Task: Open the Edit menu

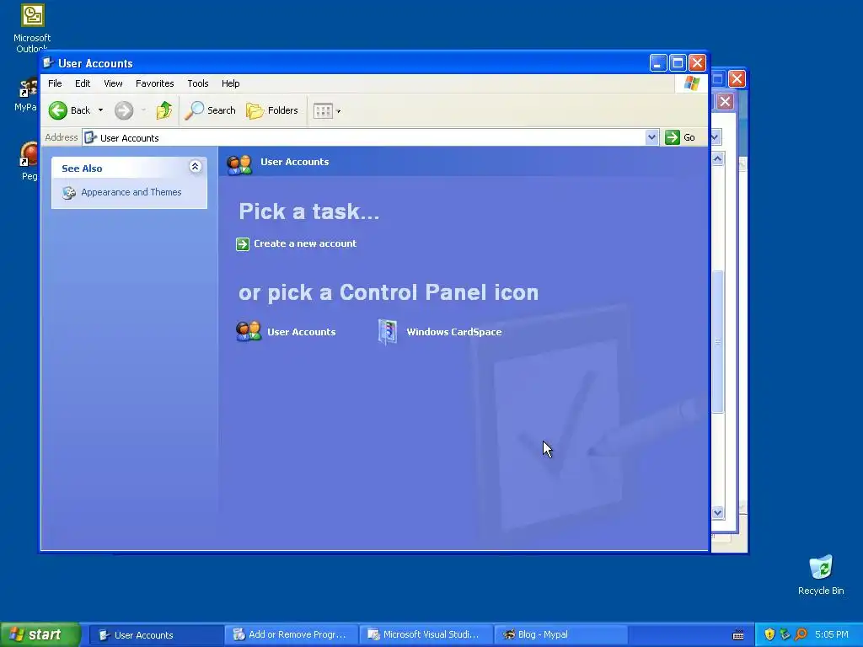Action: (83, 83)
